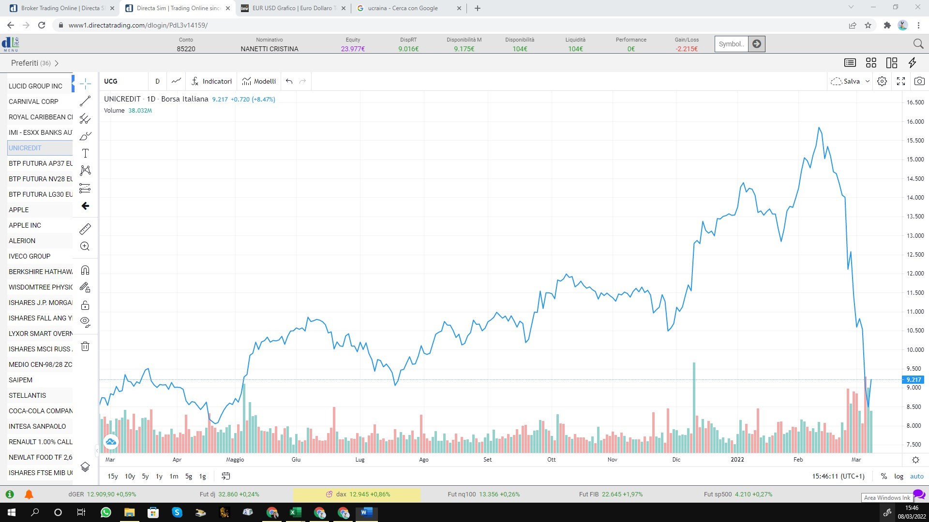This screenshot has height=522, width=929.
Task: Change the chart style line icon
Action: pos(176,81)
